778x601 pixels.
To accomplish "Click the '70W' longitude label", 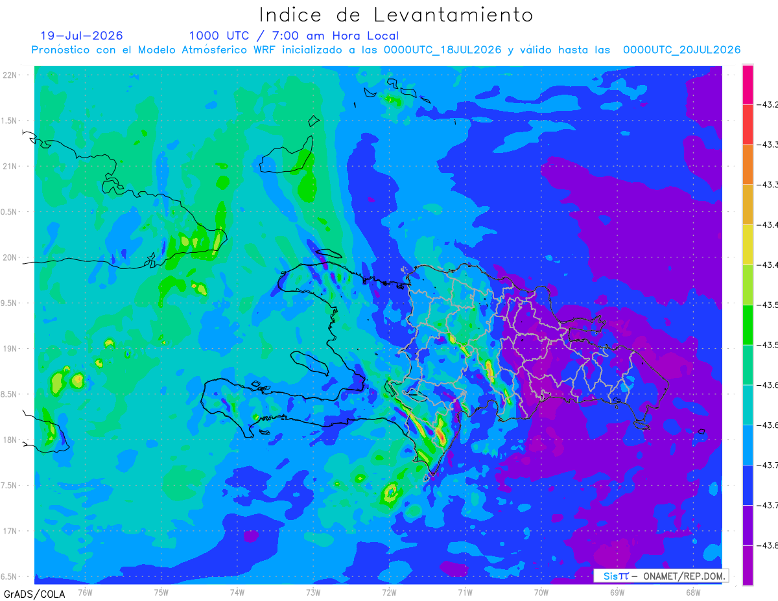I will (541, 592).
